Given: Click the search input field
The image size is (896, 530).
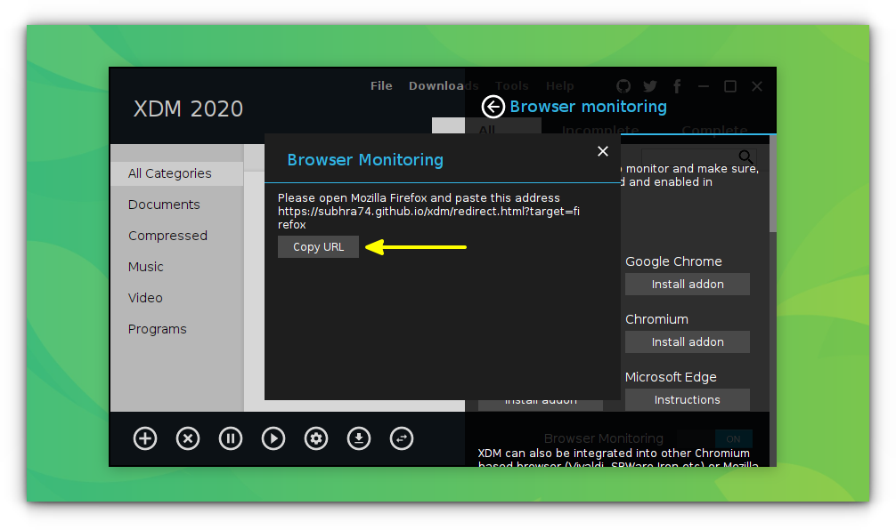Looking at the screenshot, I should (x=698, y=157).
